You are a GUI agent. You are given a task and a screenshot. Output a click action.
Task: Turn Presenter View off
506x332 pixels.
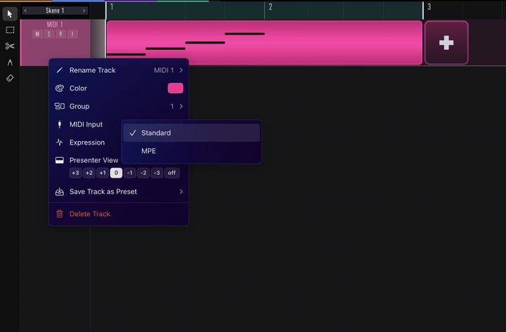pyautogui.click(x=171, y=173)
